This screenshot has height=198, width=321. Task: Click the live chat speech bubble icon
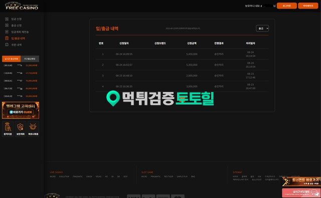pyautogui.click(x=314, y=192)
